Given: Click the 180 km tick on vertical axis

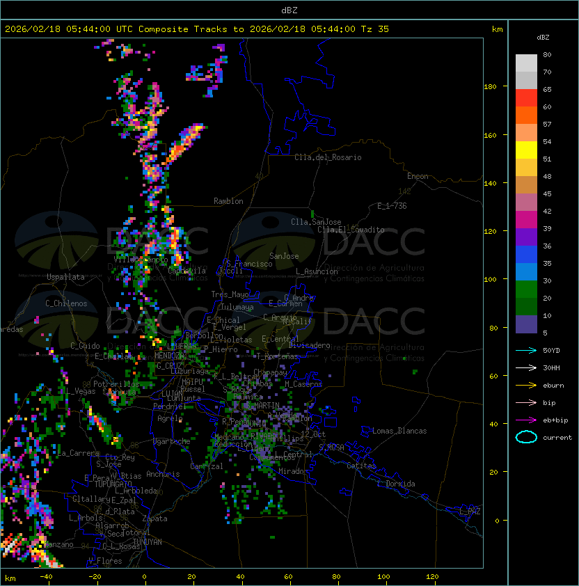Looking at the screenshot, I should click(x=490, y=87).
